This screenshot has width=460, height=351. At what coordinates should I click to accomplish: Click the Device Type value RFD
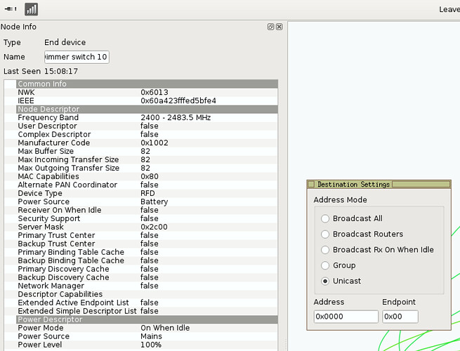click(147, 193)
